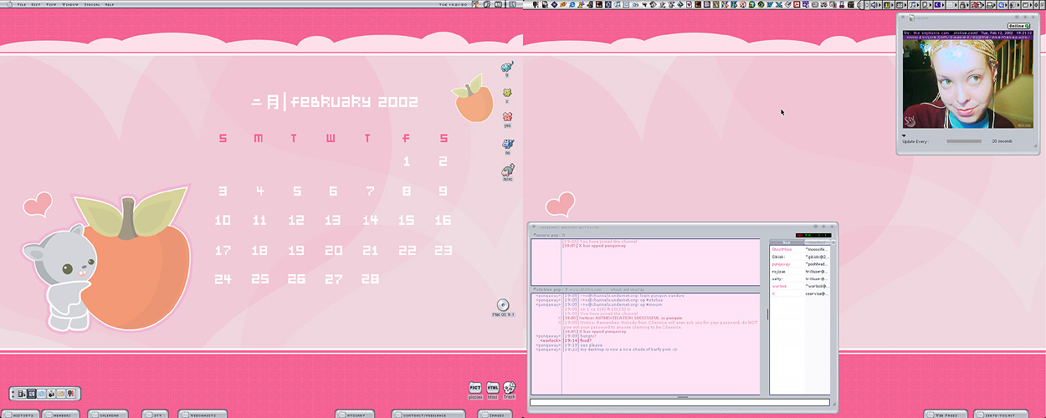Open the orange fruit icon beside the calendar
The height and width of the screenshot is (418, 1046).
pyautogui.click(x=473, y=99)
